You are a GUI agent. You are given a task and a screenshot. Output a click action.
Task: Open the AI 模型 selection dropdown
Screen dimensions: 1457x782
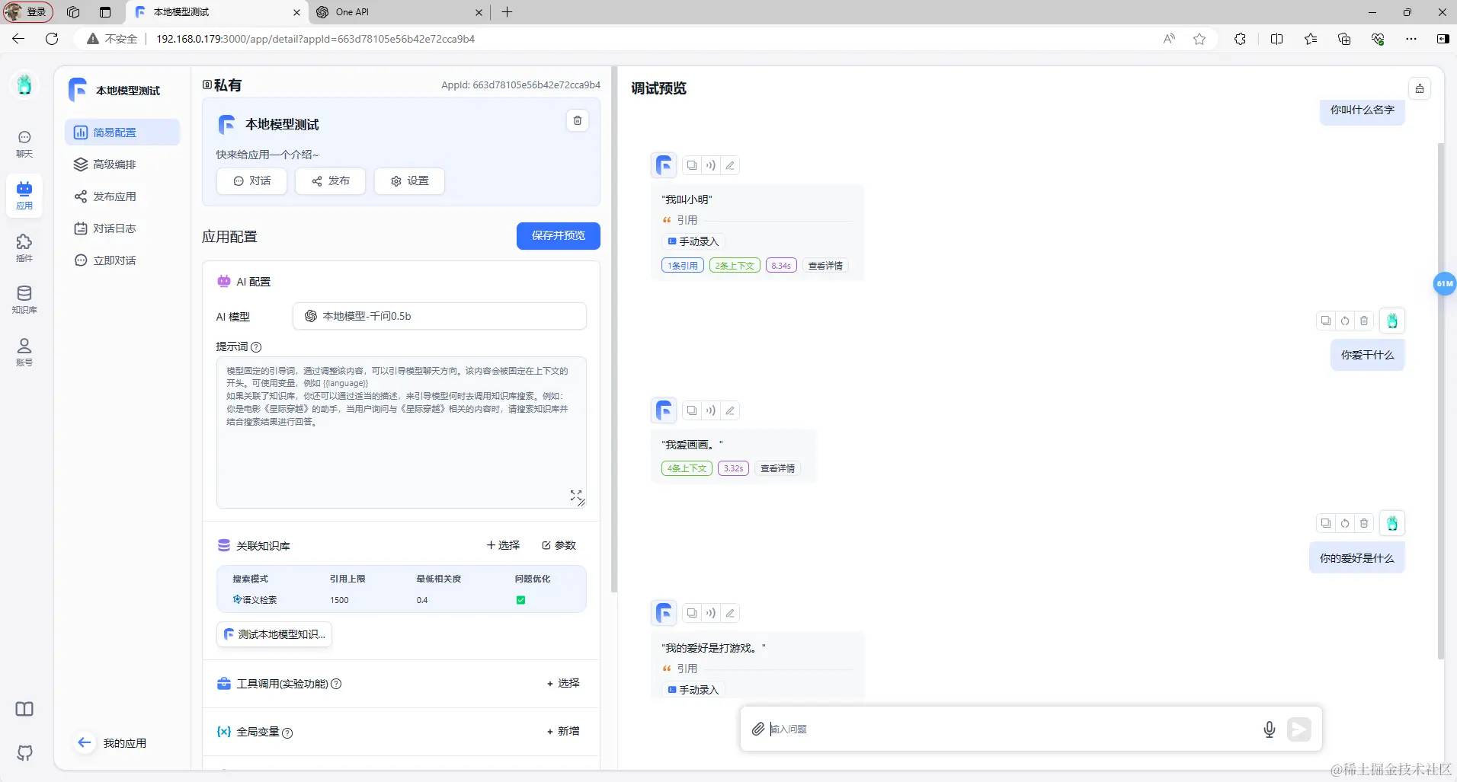440,316
